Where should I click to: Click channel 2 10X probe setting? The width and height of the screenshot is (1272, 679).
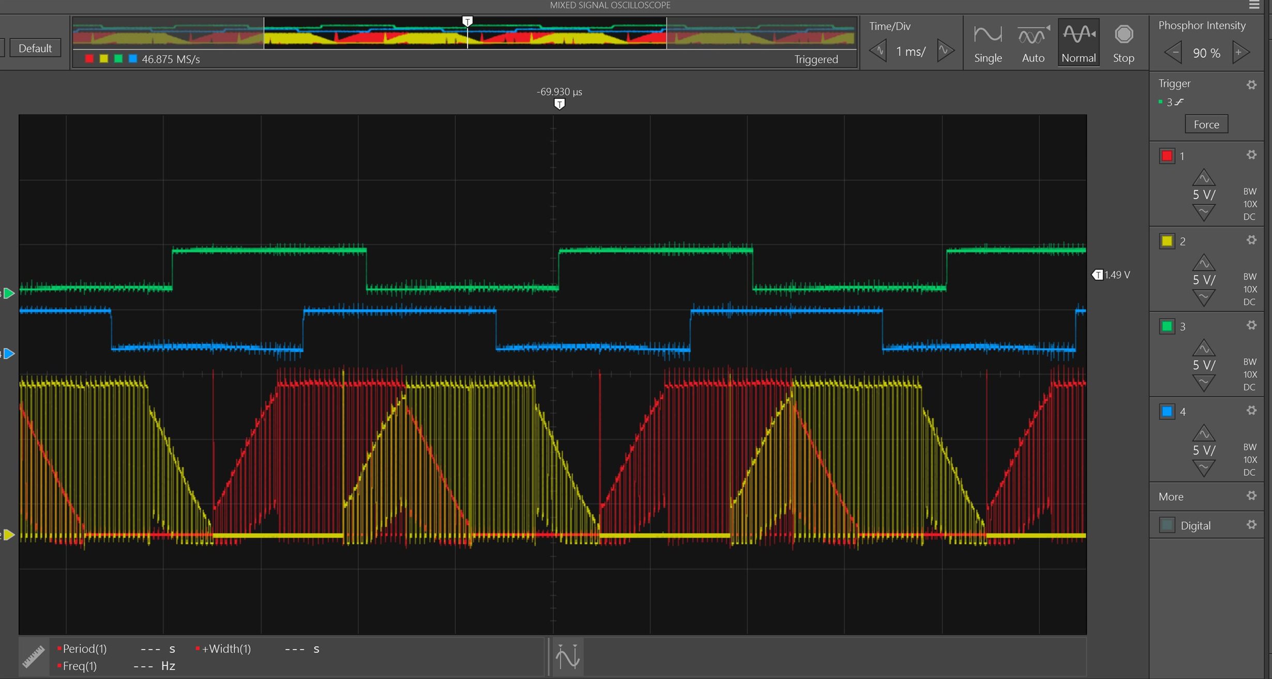1250,289
